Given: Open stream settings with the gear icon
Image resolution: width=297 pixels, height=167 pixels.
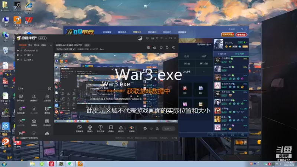Looking at the screenshot, I should [x=157, y=128].
